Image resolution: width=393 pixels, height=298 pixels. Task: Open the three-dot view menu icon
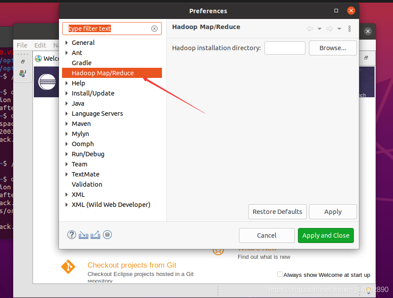pyautogui.click(x=349, y=29)
